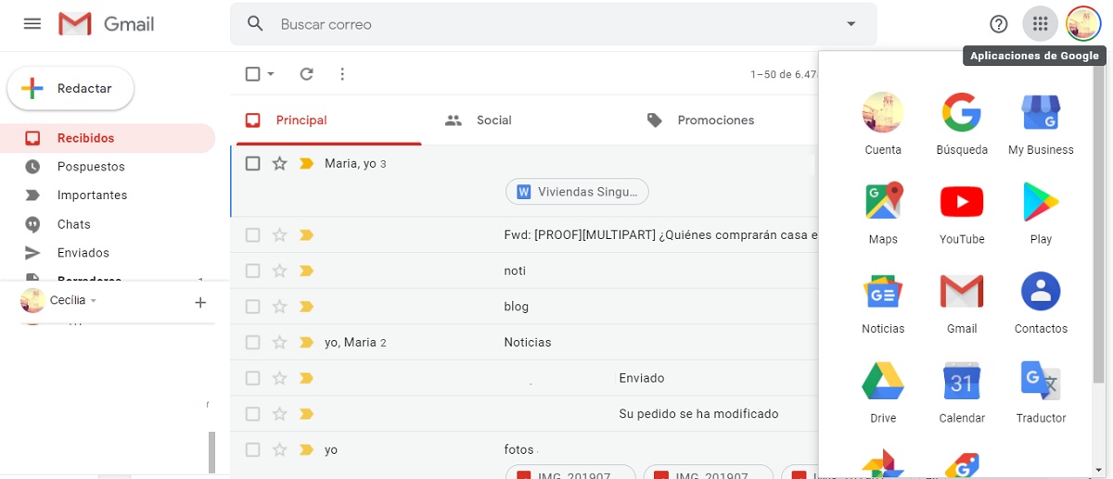Star the 'noti' email
The width and height of the screenshot is (1113, 479).
pos(279,271)
